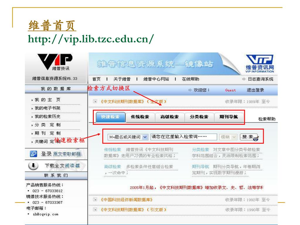Click the 2005年1月起 red announcement text
The width and height of the screenshot is (300, 225).
click(x=197, y=187)
